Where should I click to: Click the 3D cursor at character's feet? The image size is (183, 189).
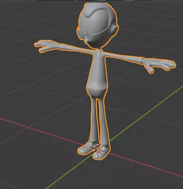pos(98,150)
